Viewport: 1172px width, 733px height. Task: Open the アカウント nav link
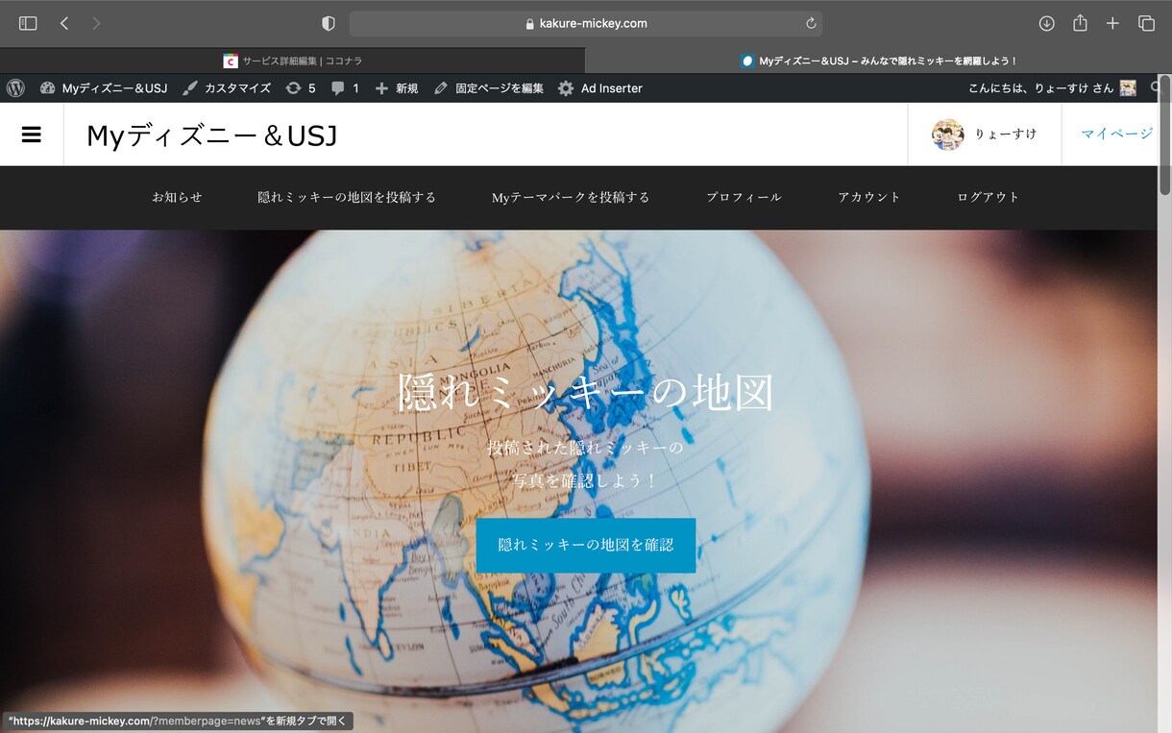click(x=869, y=197)
